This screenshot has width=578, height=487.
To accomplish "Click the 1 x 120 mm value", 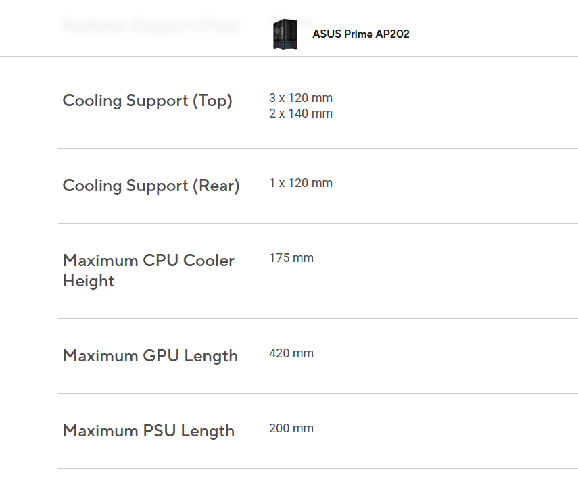I will 301,183.
